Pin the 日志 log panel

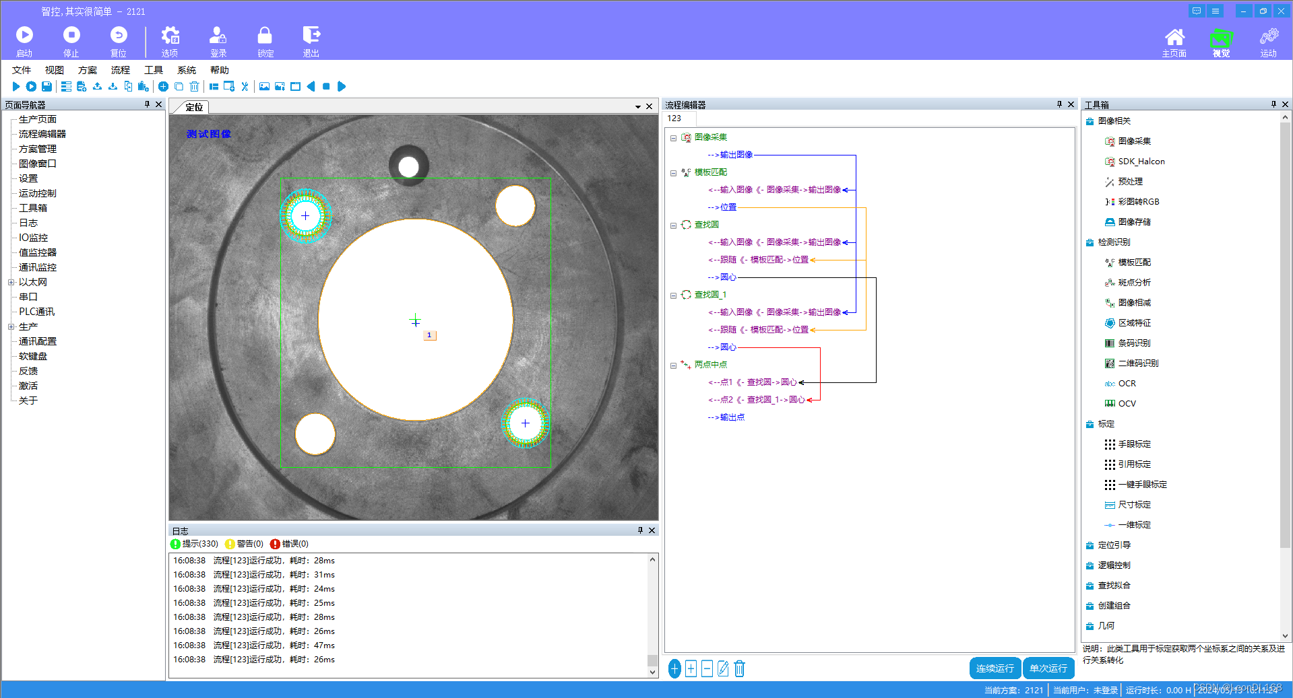point(640,530)
